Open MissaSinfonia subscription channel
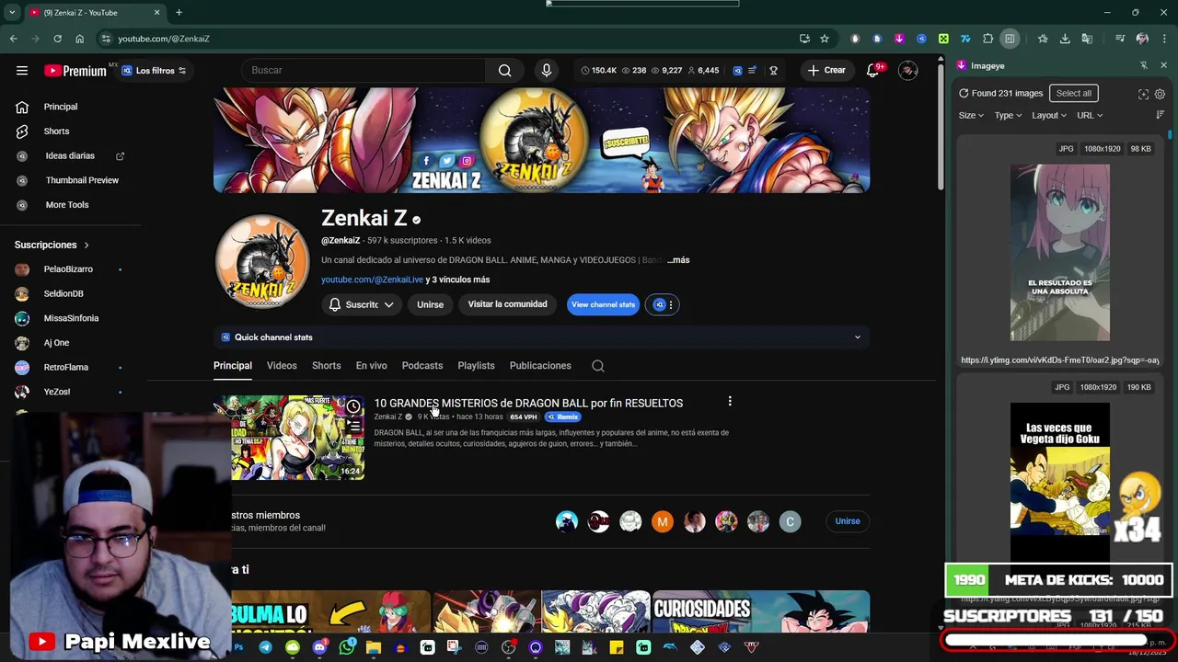Screen dimensions: 1178x662 pos(71,318)
